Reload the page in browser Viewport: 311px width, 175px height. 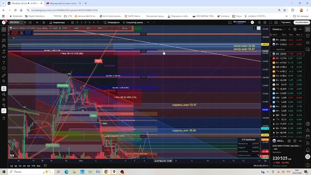(x=15, y=10)
